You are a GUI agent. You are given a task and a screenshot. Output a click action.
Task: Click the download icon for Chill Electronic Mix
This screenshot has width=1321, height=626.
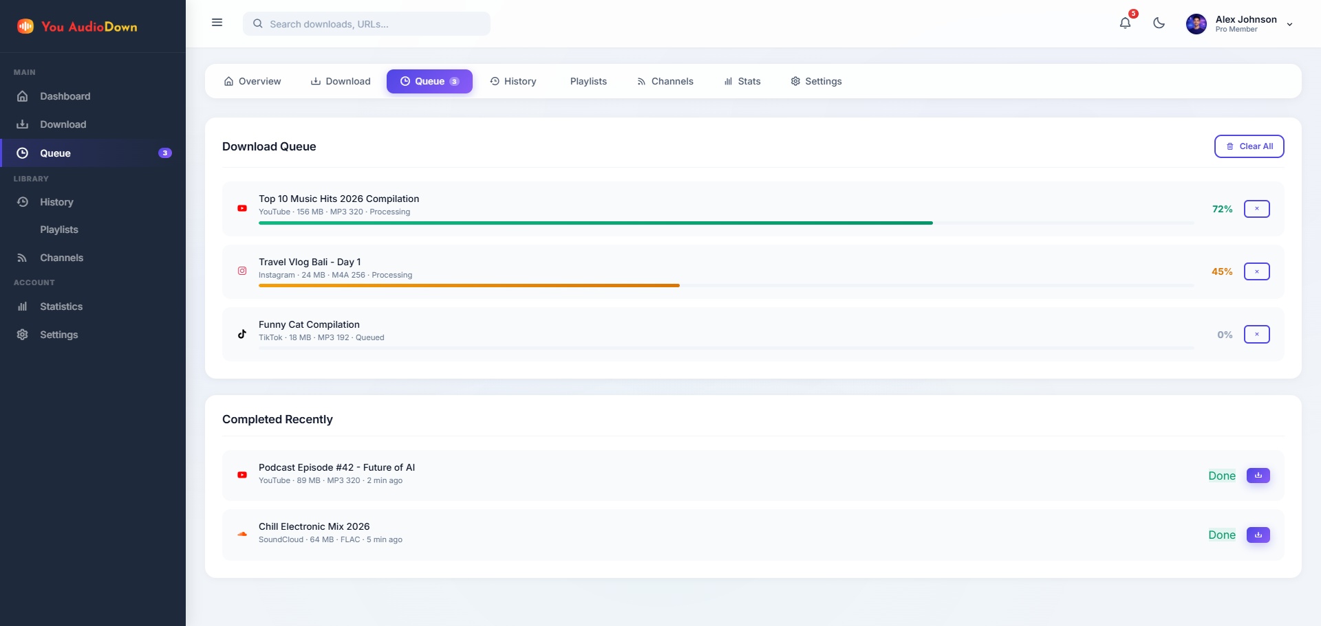click(x=1258, y=535)
